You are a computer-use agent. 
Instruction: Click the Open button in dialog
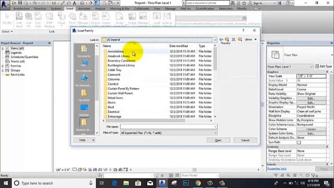coord(218,140)
